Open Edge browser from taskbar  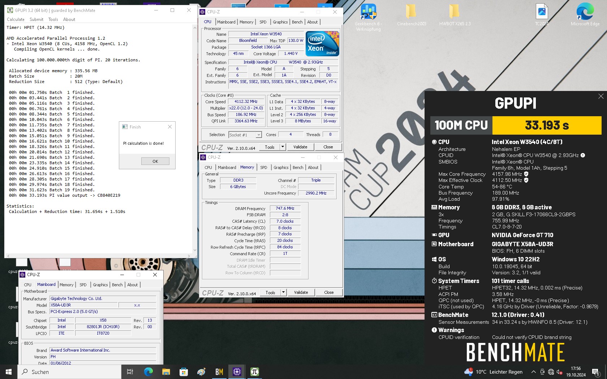coord(148,372)
